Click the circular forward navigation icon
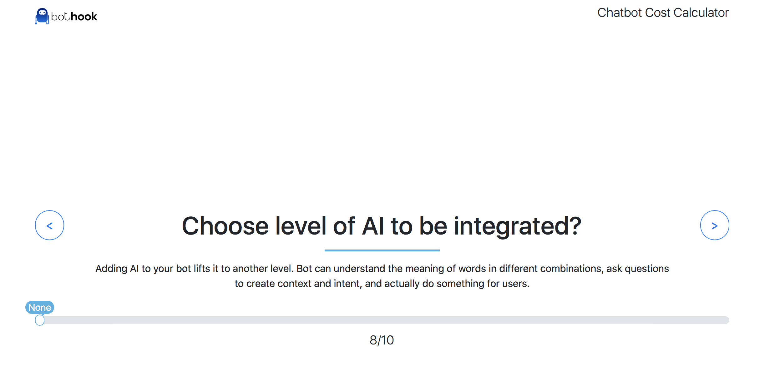Viewport: 770px width, 376px height. (715, 225)
